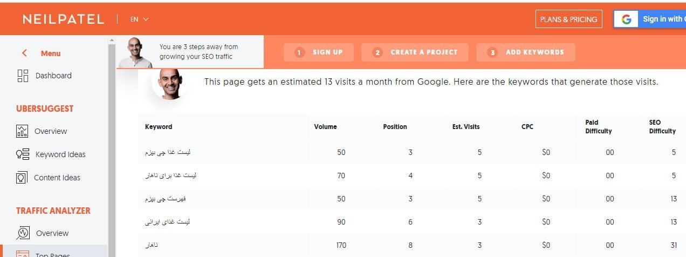Screen dimensions: 686x257
Task: Click the '3 steps away' banner text
Action: pos(198,52)
